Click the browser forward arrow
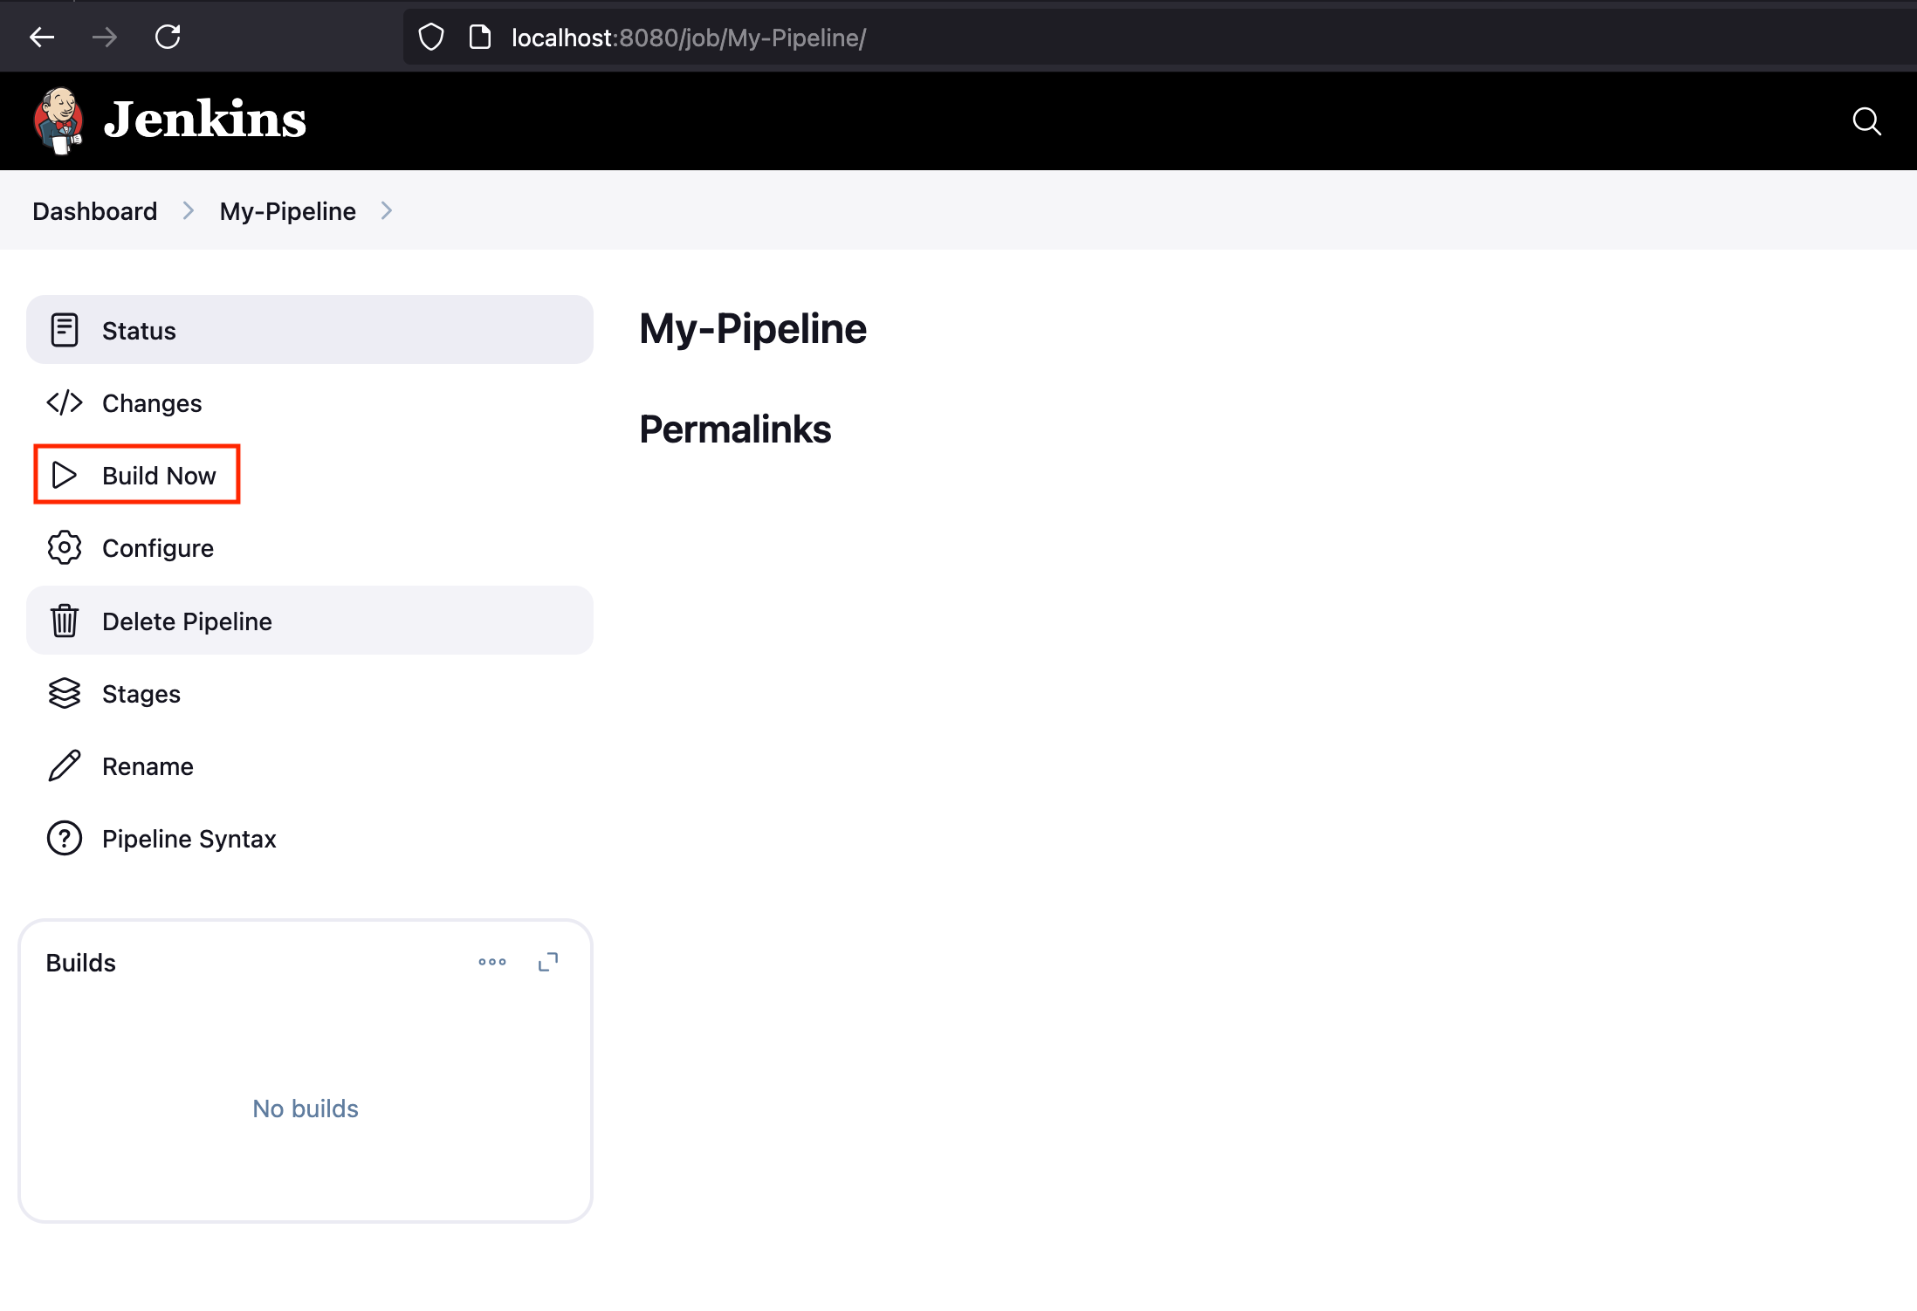Image resolution: width=1917 pixels, height=1311 pixels. tap(105, 38)
